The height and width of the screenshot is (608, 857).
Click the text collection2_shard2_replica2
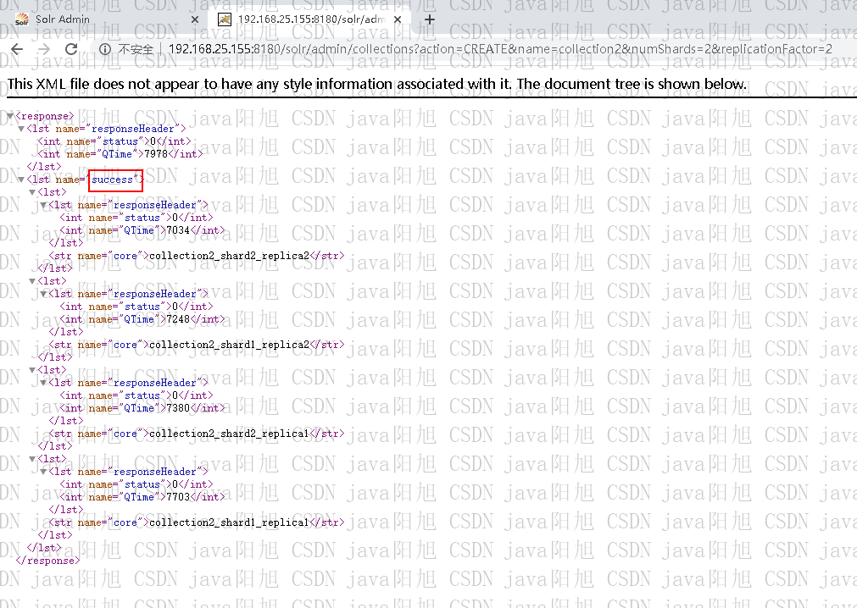(x=229, y=256)
